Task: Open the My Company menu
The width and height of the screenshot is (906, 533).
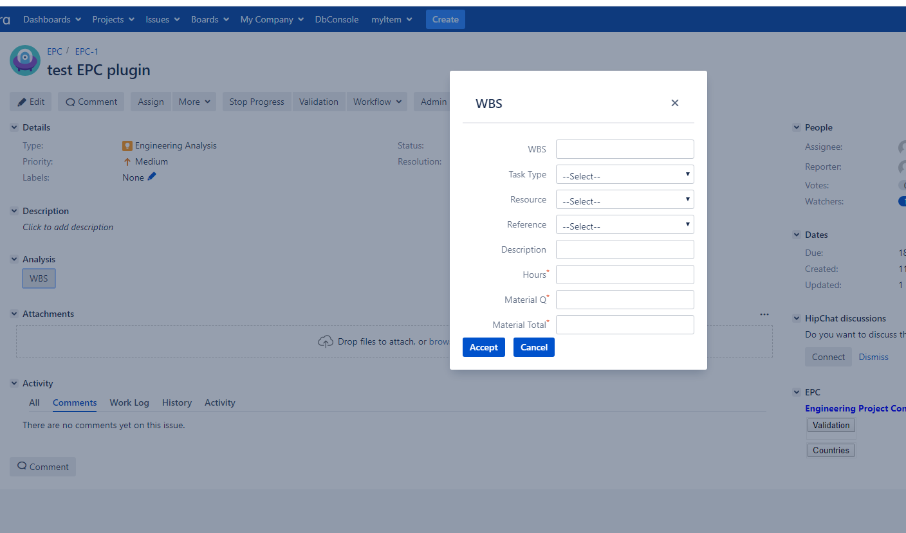Action: (272, 19)
